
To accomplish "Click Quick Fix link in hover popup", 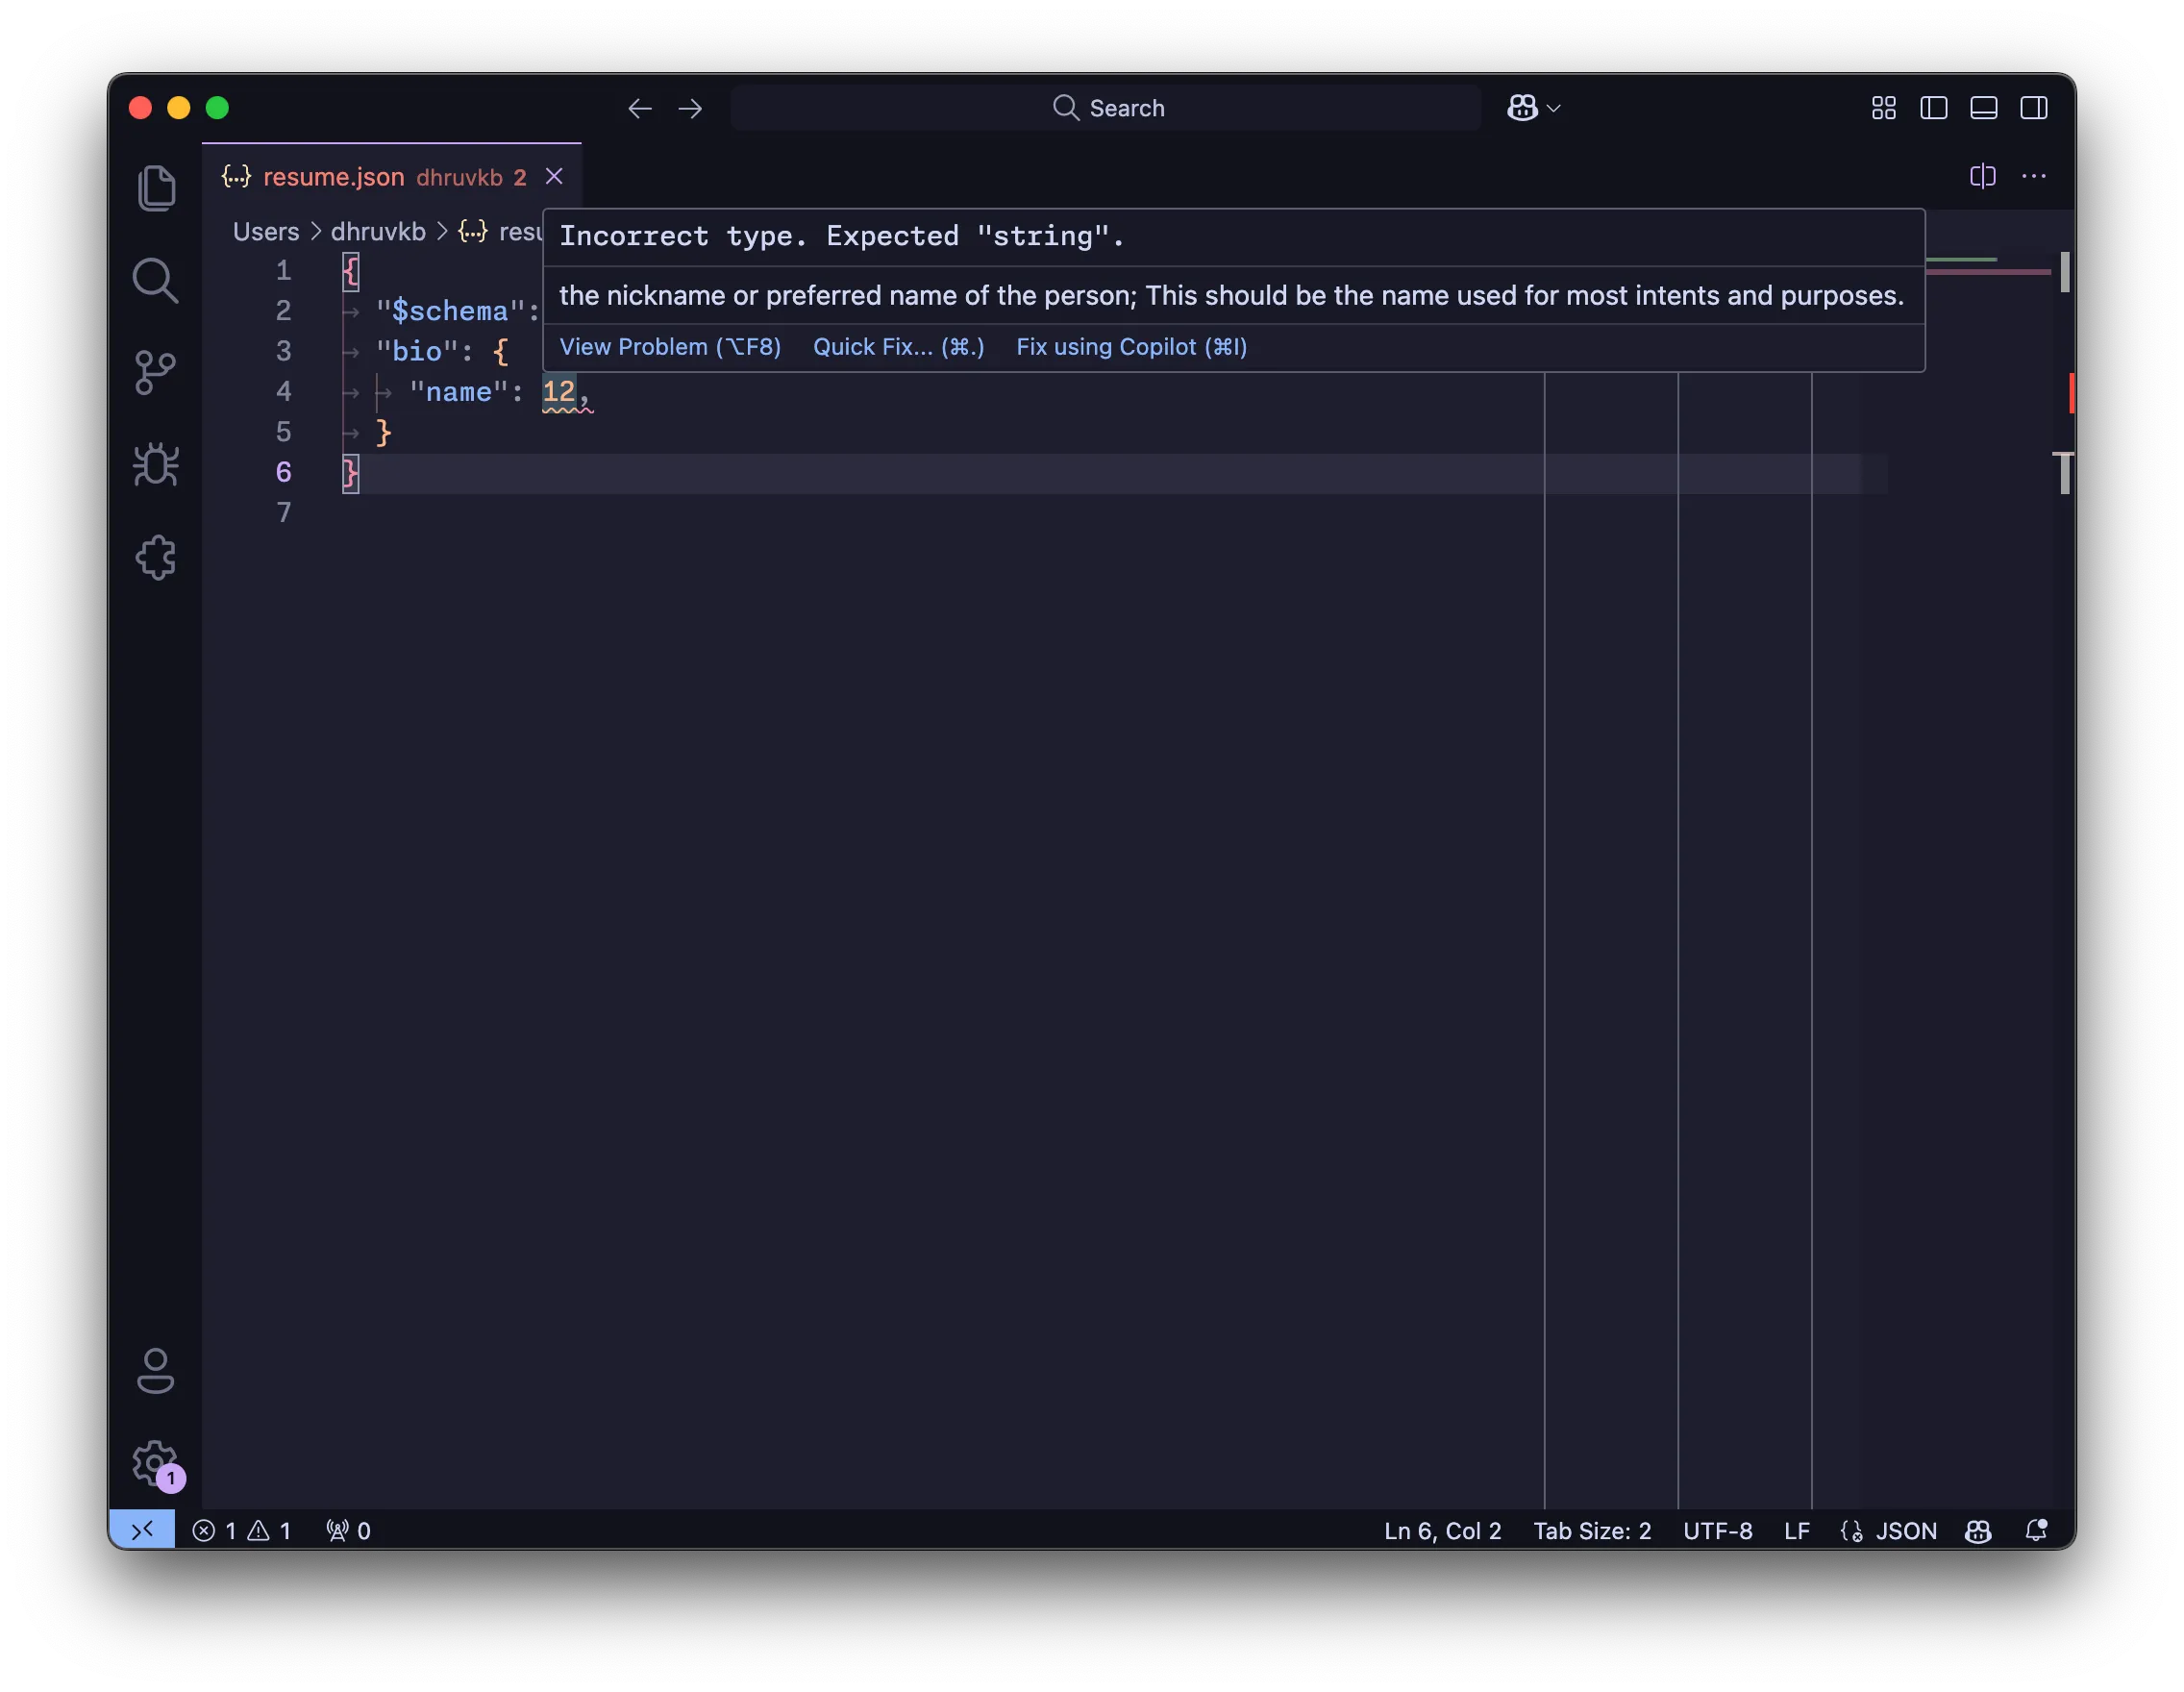I will 898,347.
